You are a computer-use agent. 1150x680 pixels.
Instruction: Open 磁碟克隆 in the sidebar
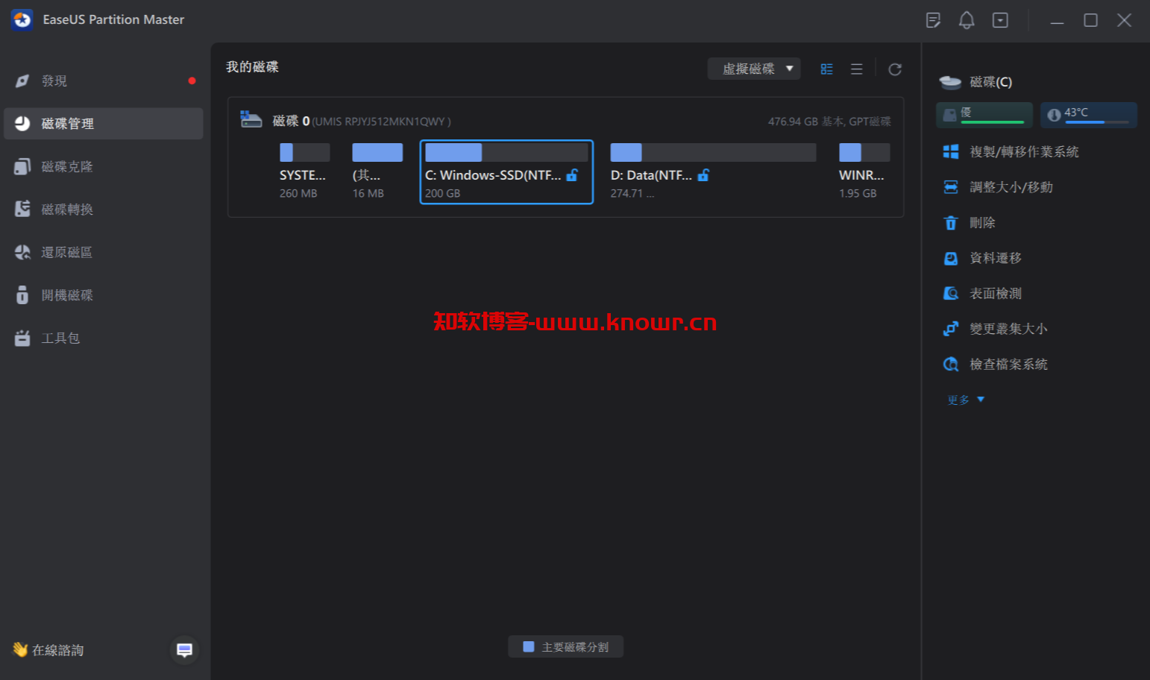(103, 166)
